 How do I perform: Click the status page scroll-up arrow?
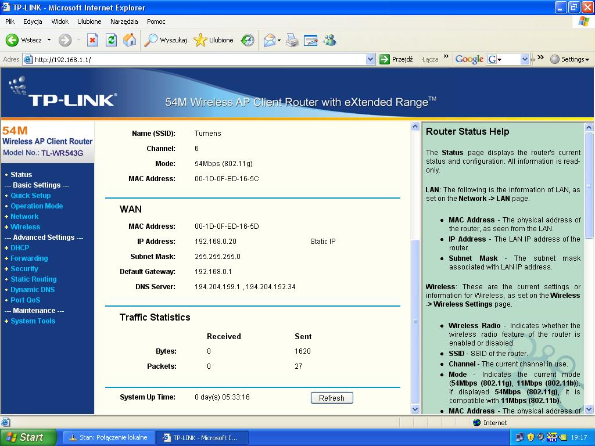[x=415, y=127]
